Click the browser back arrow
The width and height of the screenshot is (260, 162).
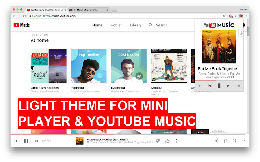pos(14,16)
